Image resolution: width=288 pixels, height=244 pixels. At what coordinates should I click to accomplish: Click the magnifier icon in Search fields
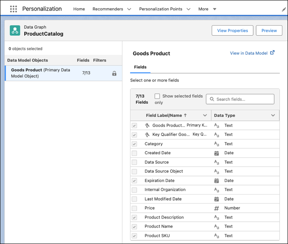[x=212, y=99]
